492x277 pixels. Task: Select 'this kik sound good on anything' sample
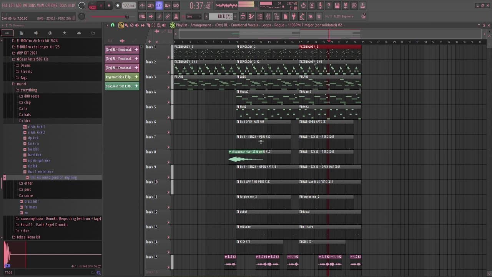point(53,177)
